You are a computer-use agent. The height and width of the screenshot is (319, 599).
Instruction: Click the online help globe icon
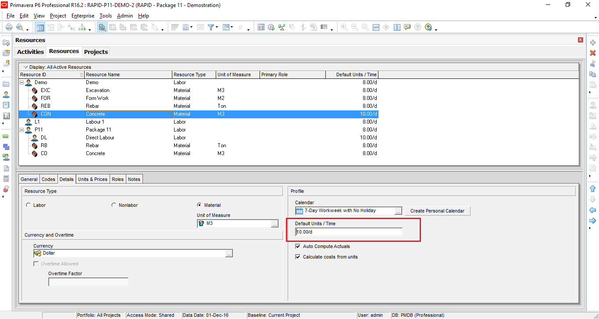tap(428, 27)
